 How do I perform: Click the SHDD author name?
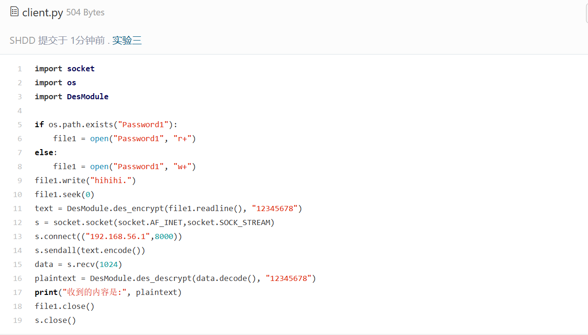(22, 41)
